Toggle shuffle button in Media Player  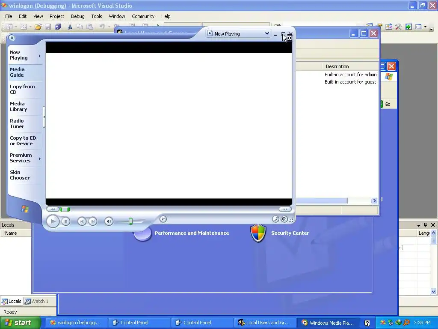[163, 219]
